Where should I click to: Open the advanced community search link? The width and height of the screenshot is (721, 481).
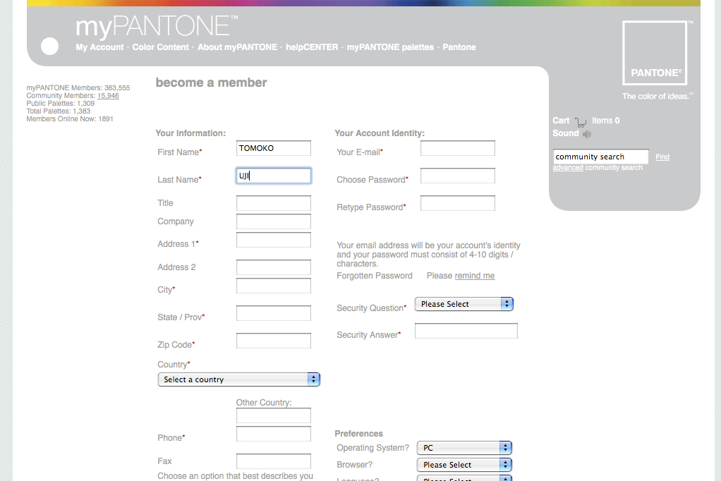(568, 167)
